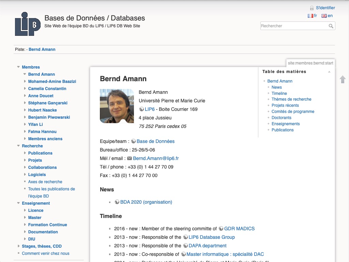Screen dimensions: 349x262
Task: Collapse the Membres tree section
Action: tap(18, 67)
